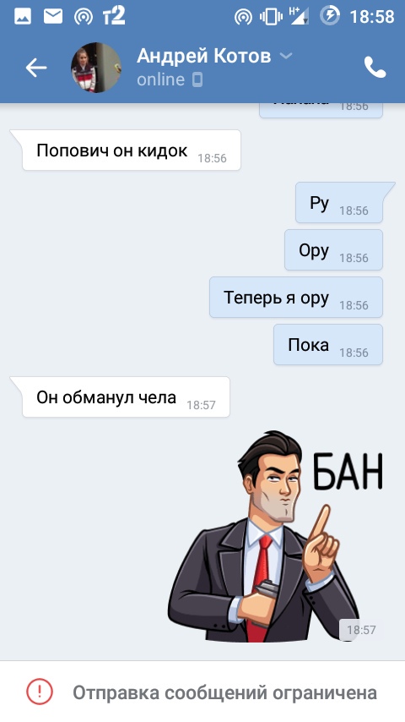The width and height of the screenshot is (405, 722).
Task: Tap the hotspot icon near the t2 logo
Action: (84, 17)
